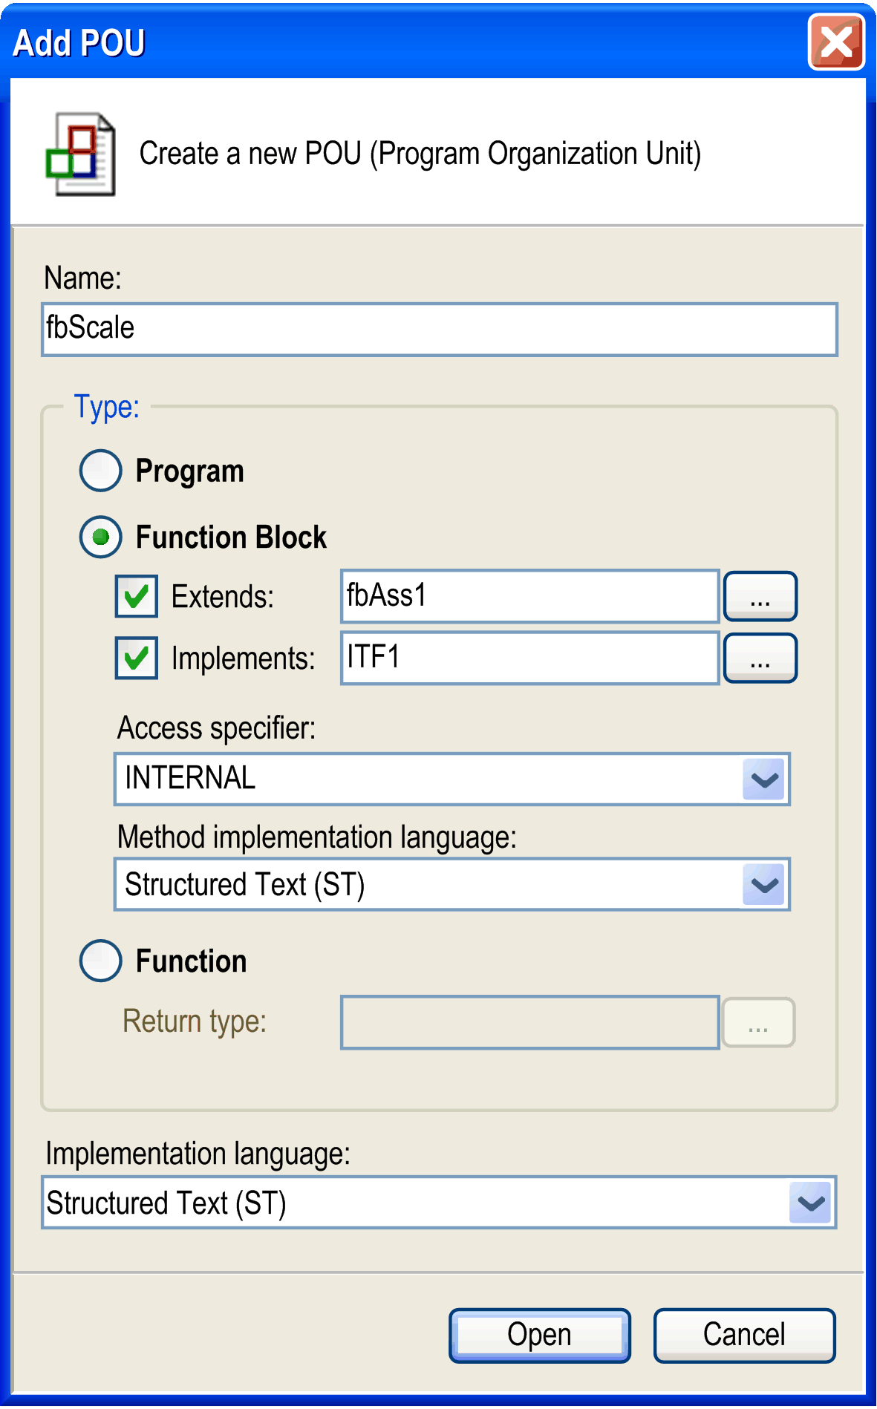Click the Return type ... browse button
This screenshot has height=1409, width=877.
click(x=757, y=1022)
